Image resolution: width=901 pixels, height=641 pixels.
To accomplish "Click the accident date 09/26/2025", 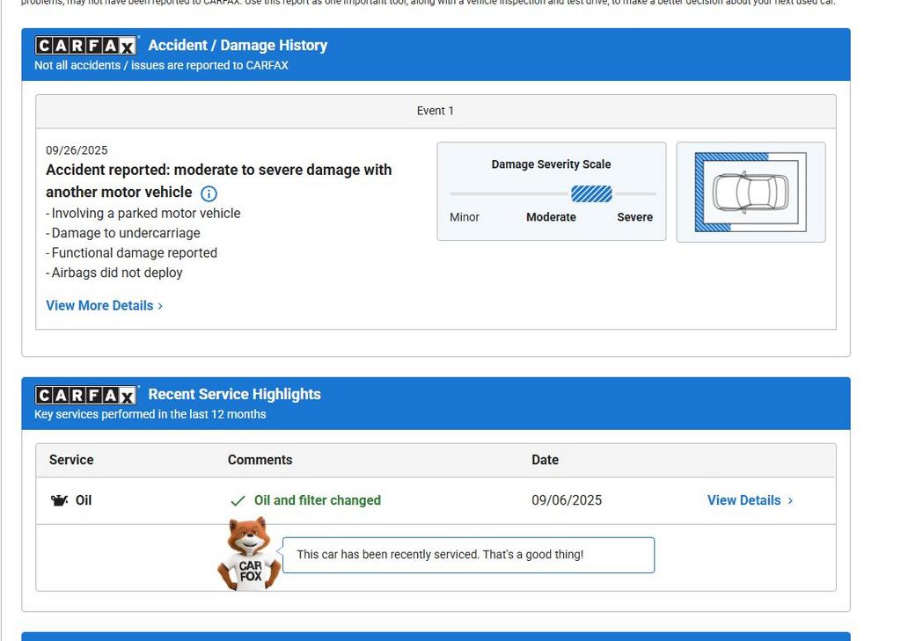I will point(77,150).
